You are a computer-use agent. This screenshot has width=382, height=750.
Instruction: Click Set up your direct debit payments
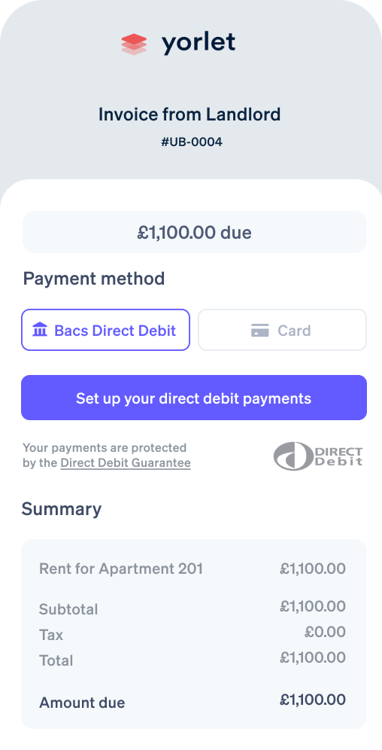click(x=194, y=398)
